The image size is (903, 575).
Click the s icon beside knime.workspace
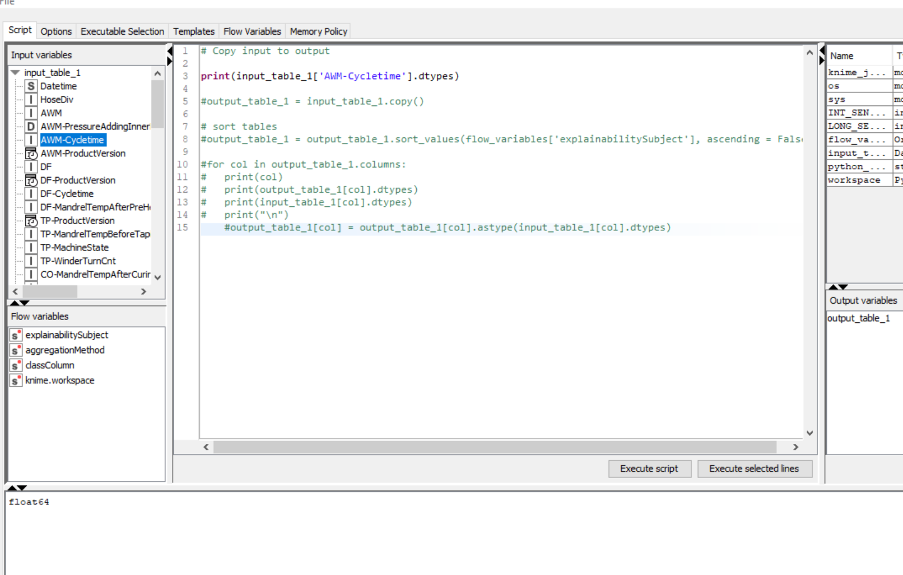pyautogui.click(x=15, y=380)
